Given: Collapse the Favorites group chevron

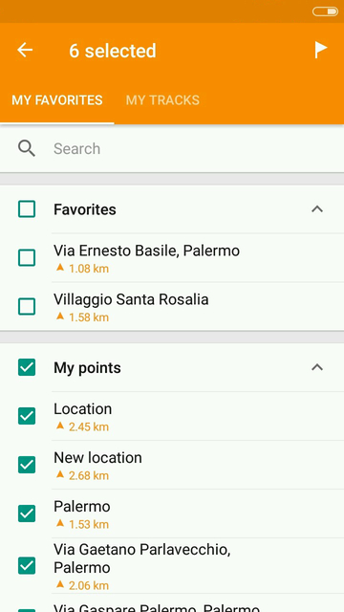Looking at the screenshot, I should pyautogui.click(x=317, y=209).
